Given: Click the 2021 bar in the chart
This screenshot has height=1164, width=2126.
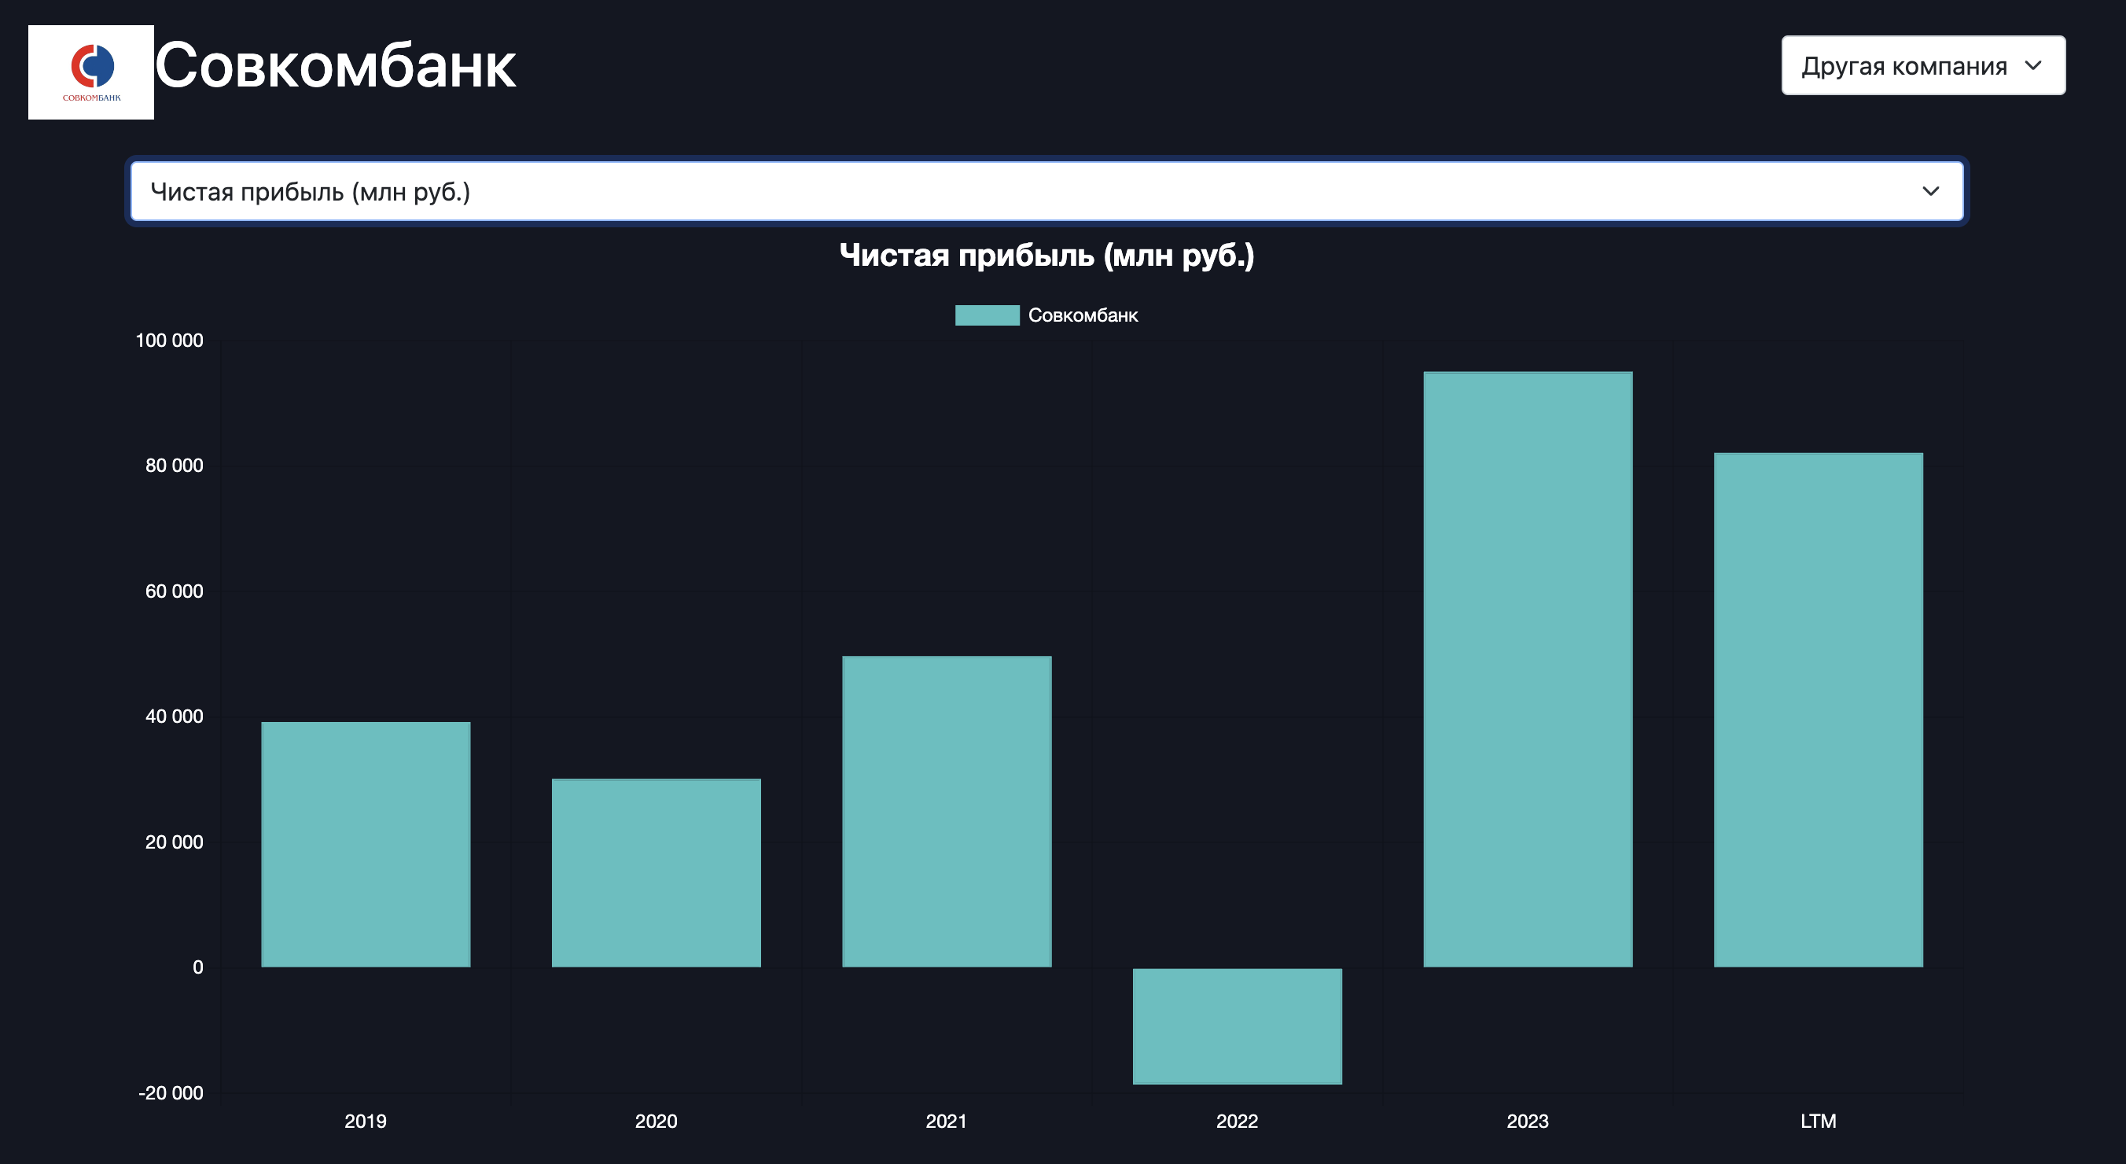Looking at the screenshot, I should [x=947, y=812].
